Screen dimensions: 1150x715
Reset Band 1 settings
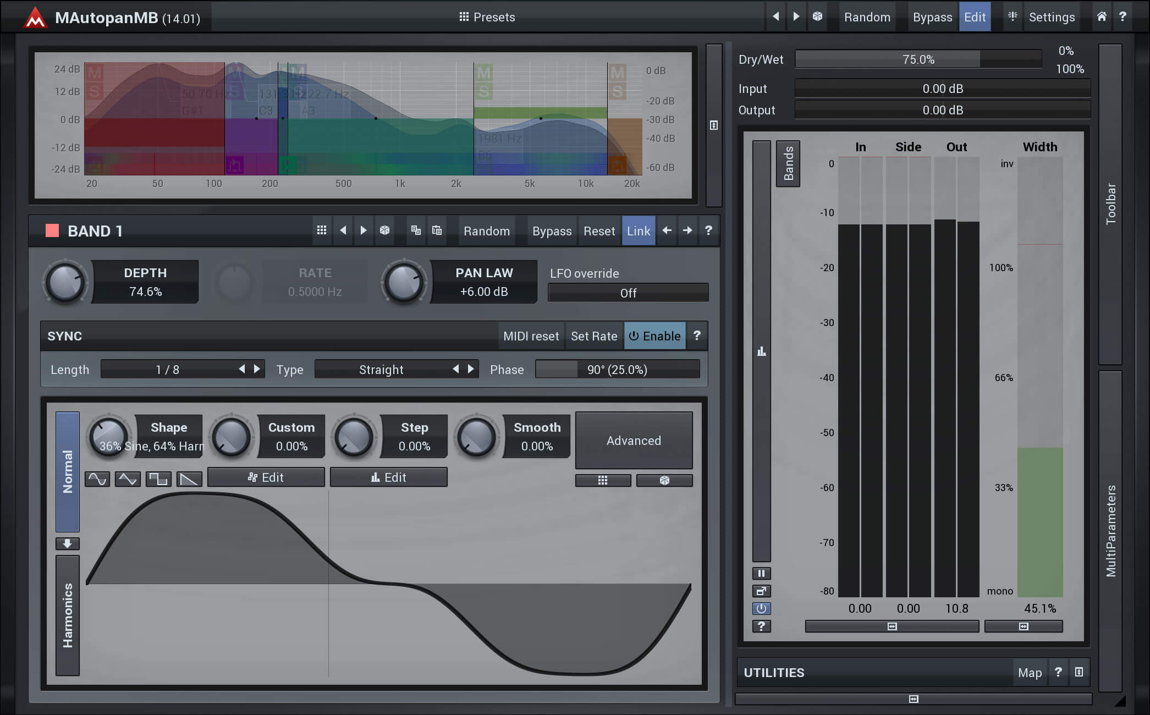coord(599,230)
